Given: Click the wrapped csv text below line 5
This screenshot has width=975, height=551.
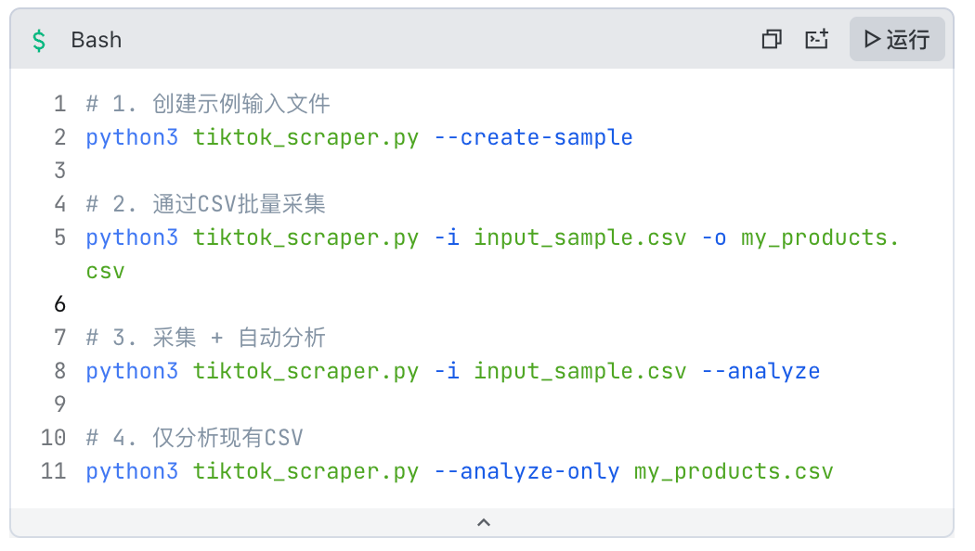Looking at the screenshot, I should (x=105, y=272).
